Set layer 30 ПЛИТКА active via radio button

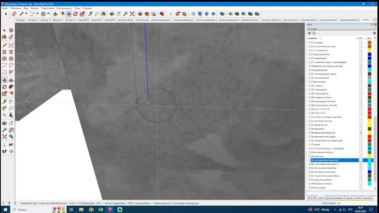(x=309, y=113)
